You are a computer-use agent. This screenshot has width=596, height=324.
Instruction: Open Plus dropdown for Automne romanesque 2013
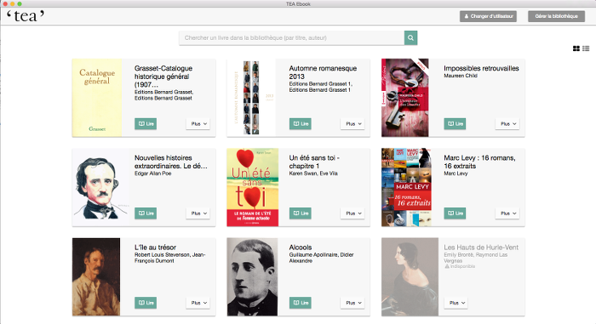(x=352, y=124)
